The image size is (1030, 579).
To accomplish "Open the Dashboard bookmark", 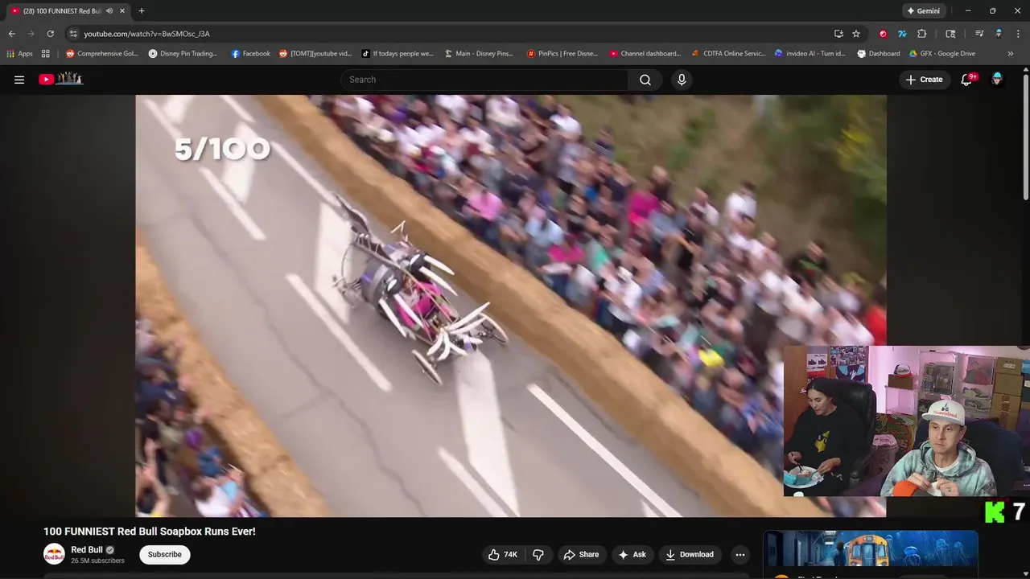I will (879, 54).
